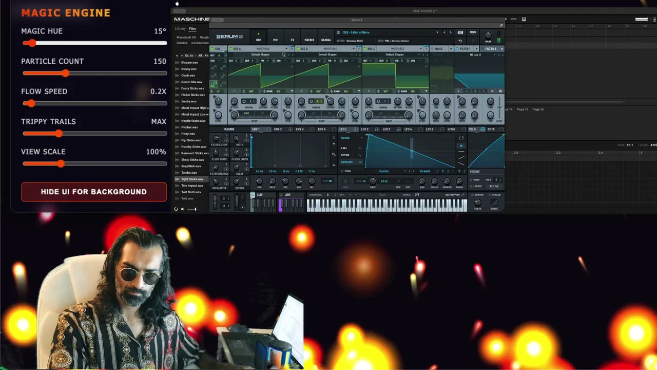Toggle the ARP power button

coord(281,195)
